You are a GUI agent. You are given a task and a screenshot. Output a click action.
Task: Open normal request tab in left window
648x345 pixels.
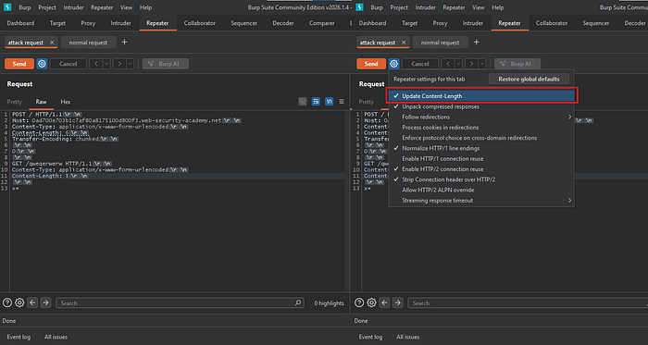point(88,43)
